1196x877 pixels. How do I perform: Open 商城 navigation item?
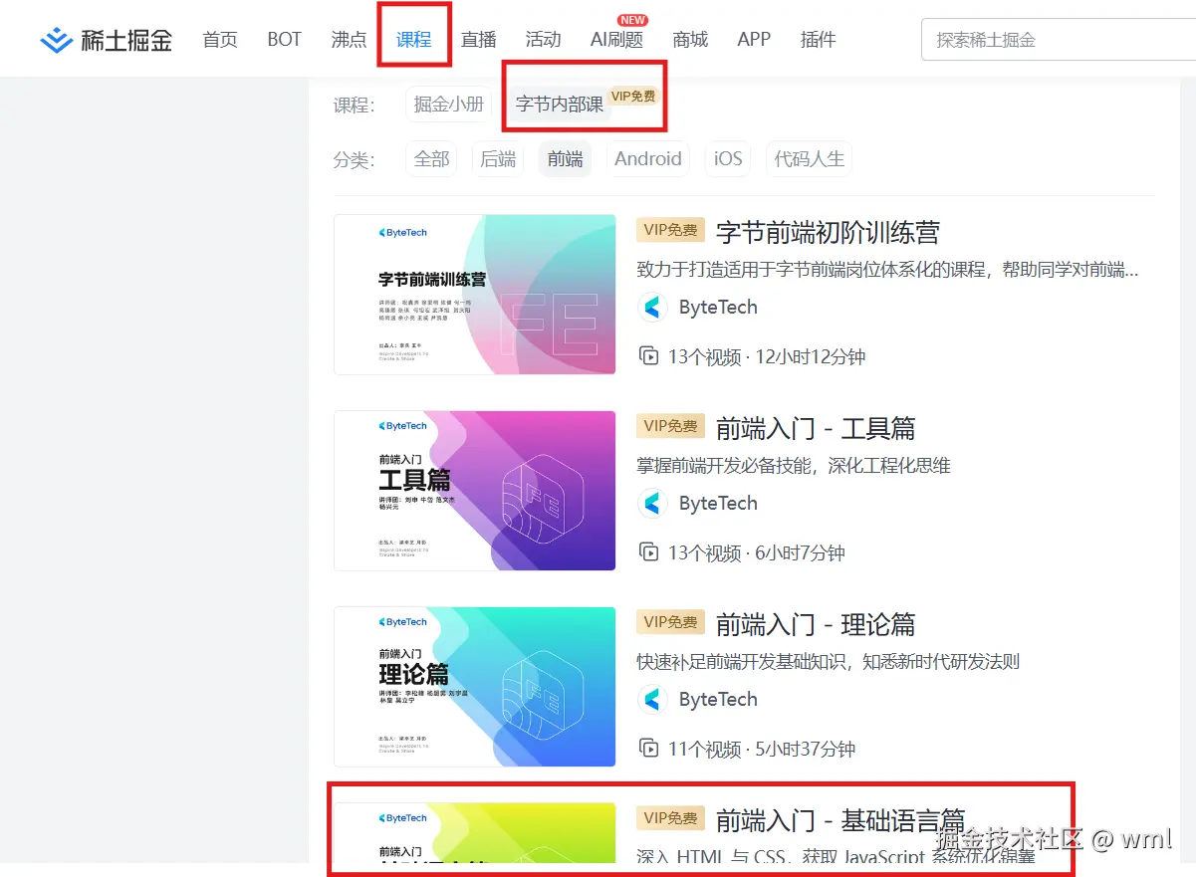click(690, 40)
